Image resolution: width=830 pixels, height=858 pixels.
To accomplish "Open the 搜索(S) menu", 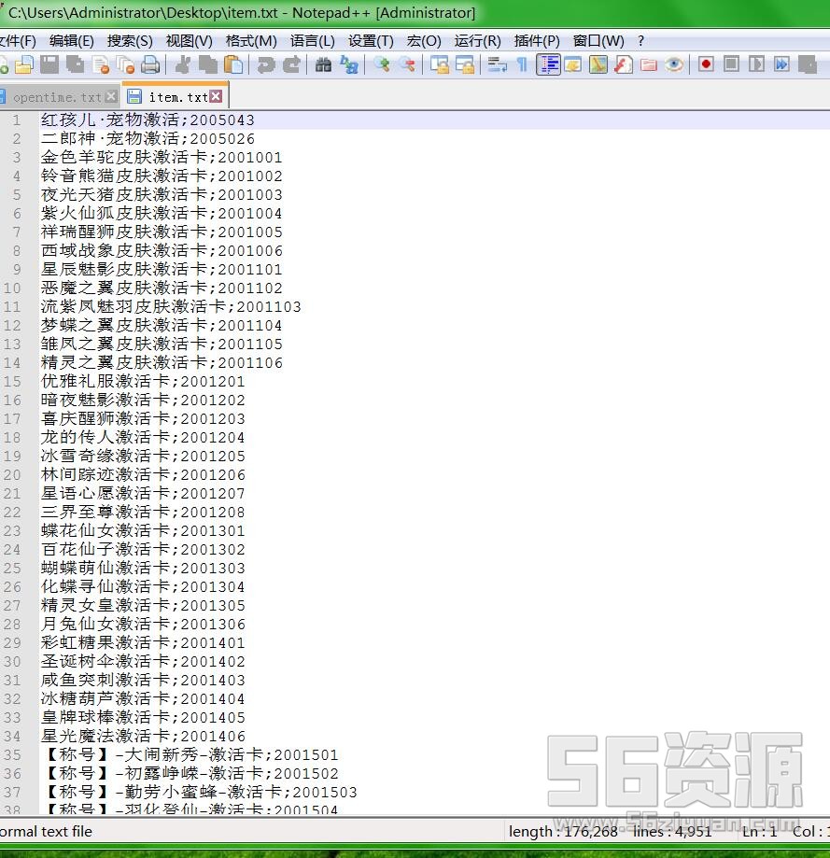I will [130, 41].
